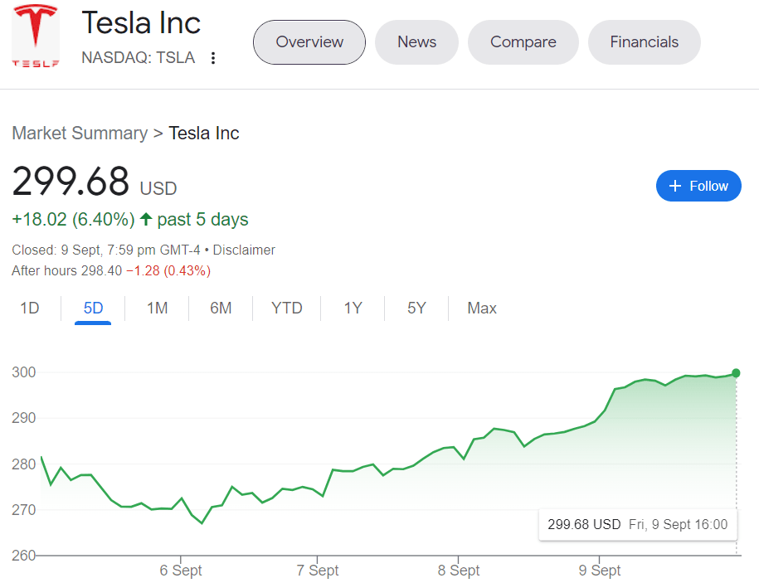Select the 1D time range
The height and width of the screenshot is (583, 759).
30,309
